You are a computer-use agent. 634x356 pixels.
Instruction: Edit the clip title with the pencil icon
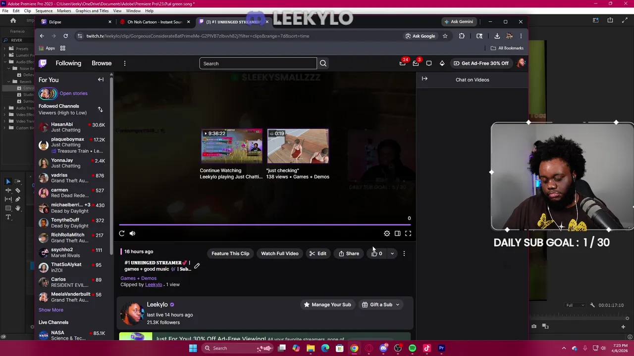click(197, 266)
